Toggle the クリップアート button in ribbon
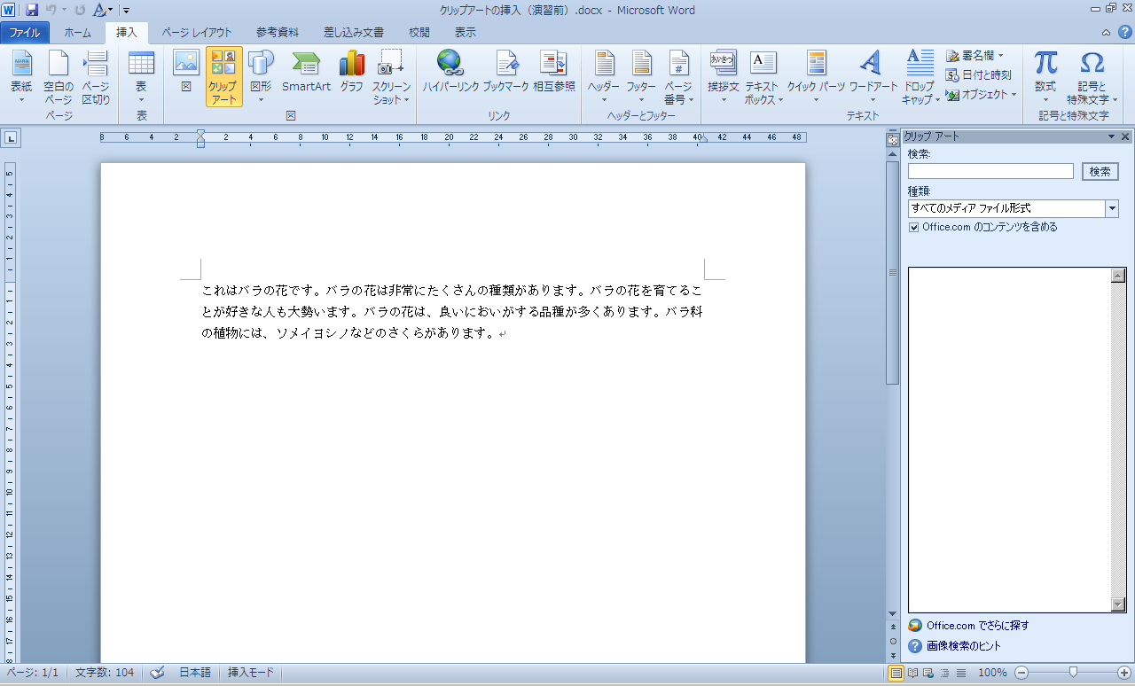The height and width of the screenshot is (686, 1135). pos(223,76)
